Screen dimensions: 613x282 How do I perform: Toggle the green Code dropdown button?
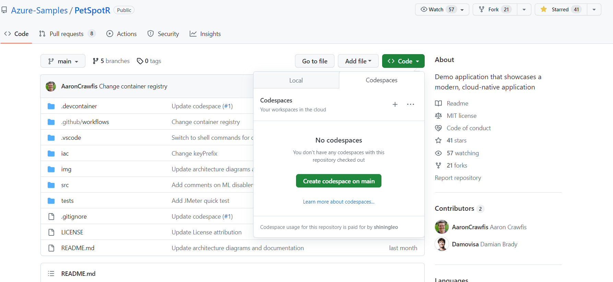403,61
